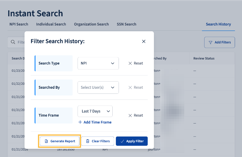Close the Filter Search History dialog
Image resolution: width=242 pixels, height=157 pixels.
[x=144, y=41]
